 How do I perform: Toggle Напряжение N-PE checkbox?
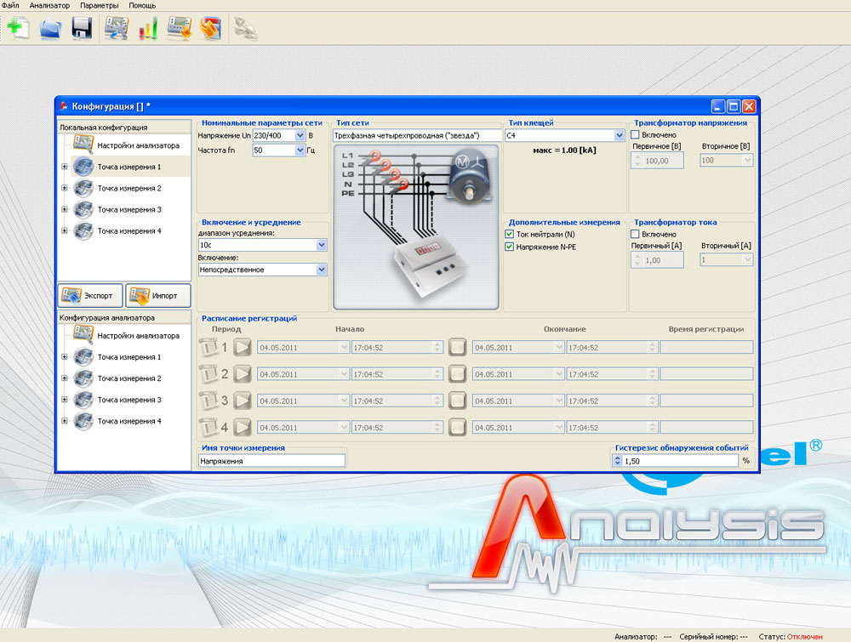point(510,247)
